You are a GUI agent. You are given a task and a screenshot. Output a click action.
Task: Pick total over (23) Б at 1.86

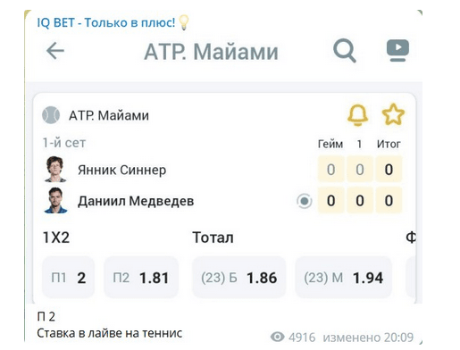239,278
